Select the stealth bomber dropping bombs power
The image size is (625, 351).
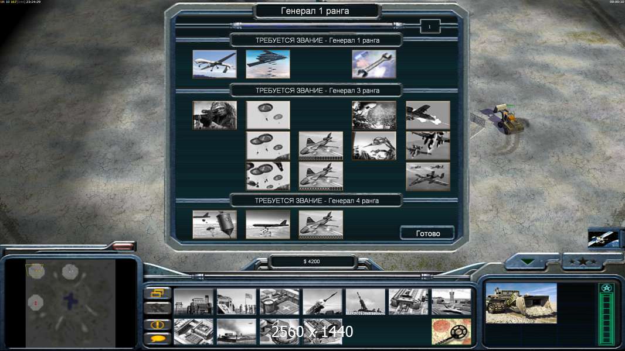tap(268, 64)
